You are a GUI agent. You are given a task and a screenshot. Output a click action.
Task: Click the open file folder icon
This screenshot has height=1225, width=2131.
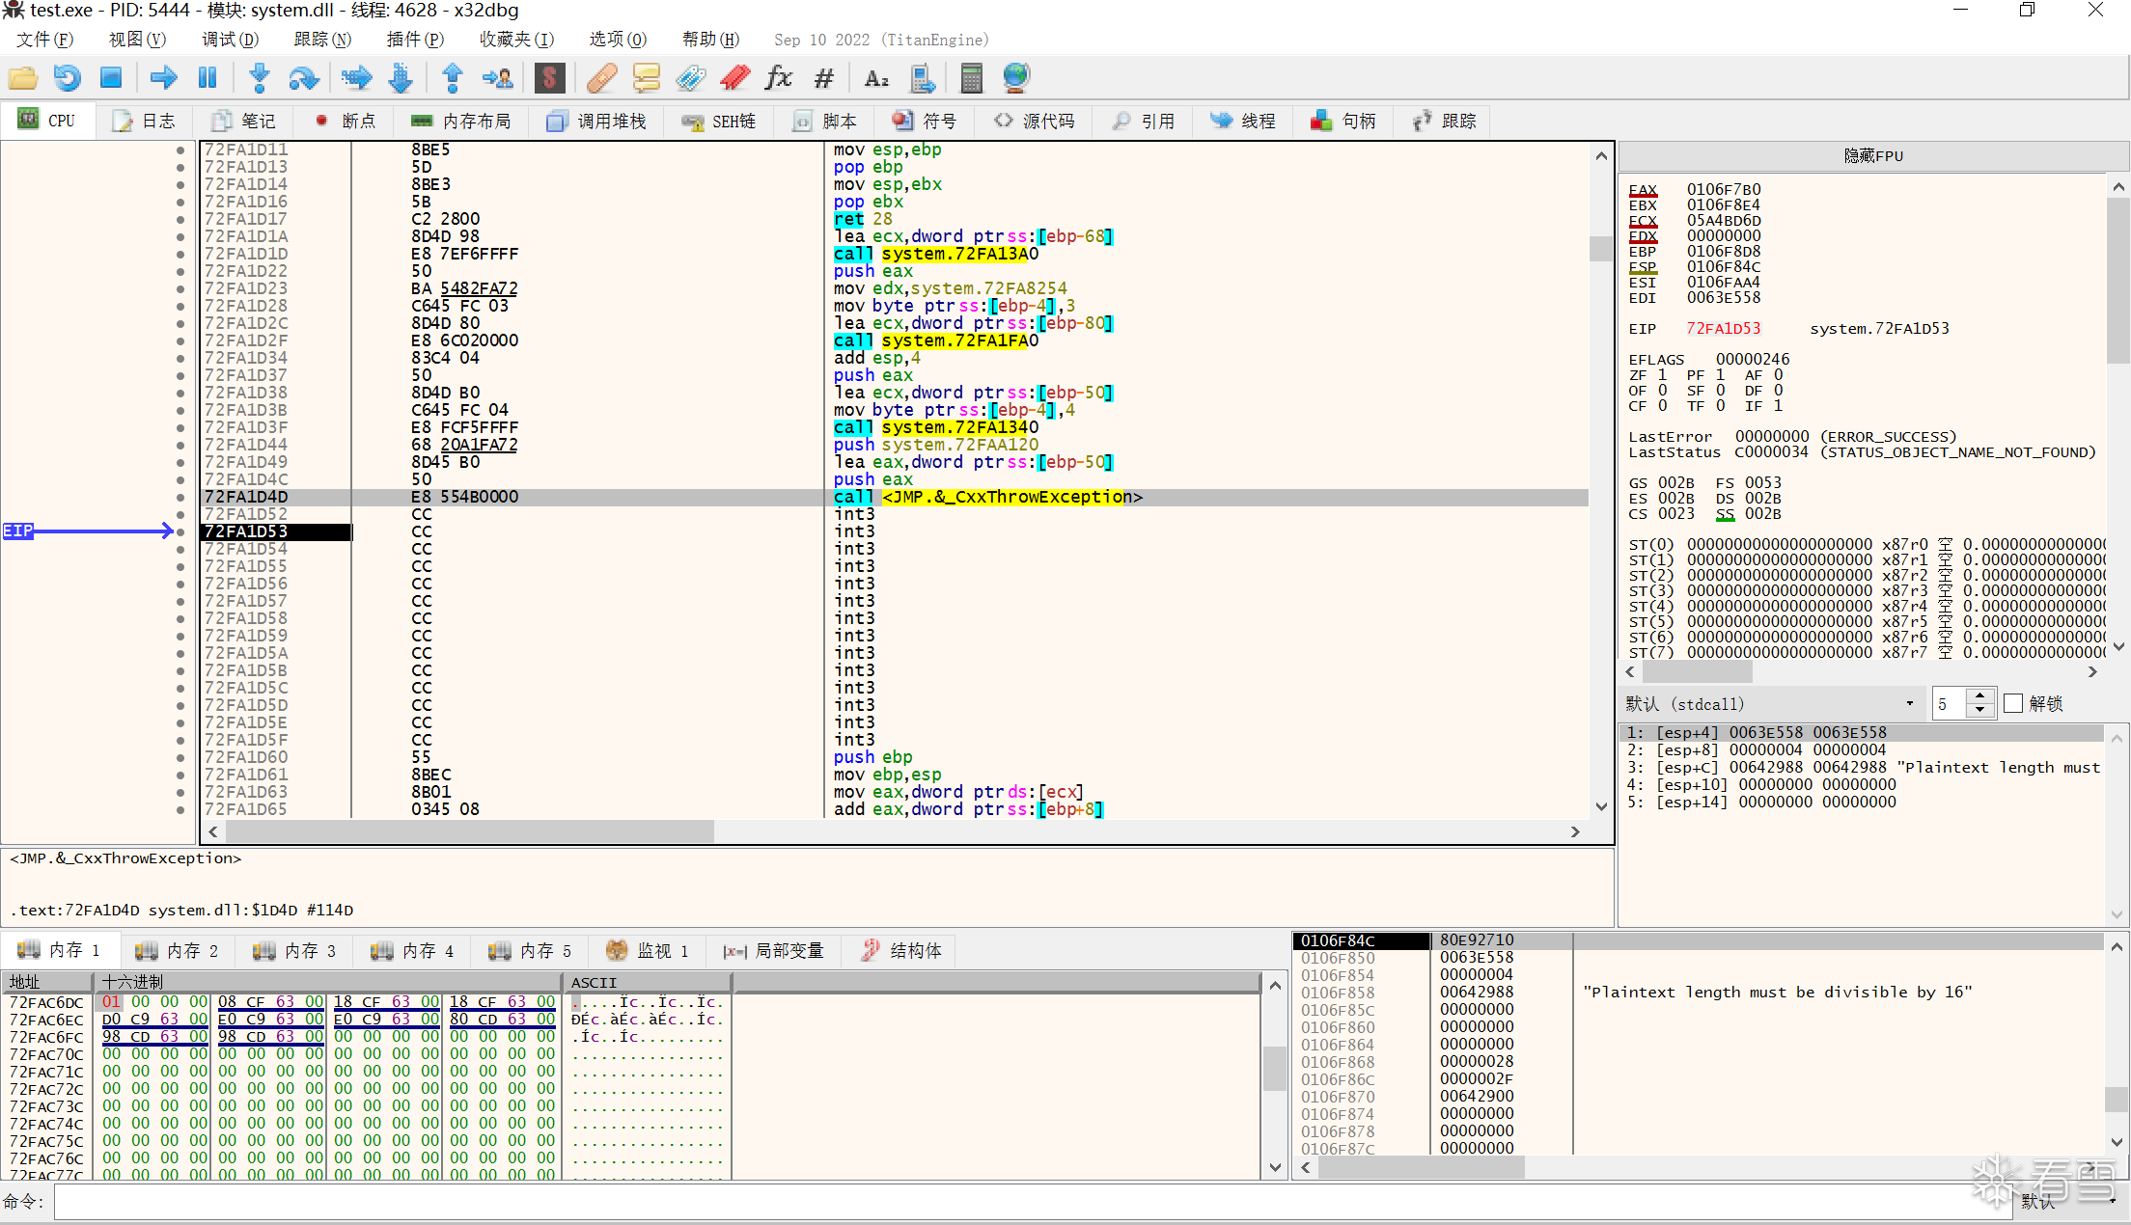(22, 78)
